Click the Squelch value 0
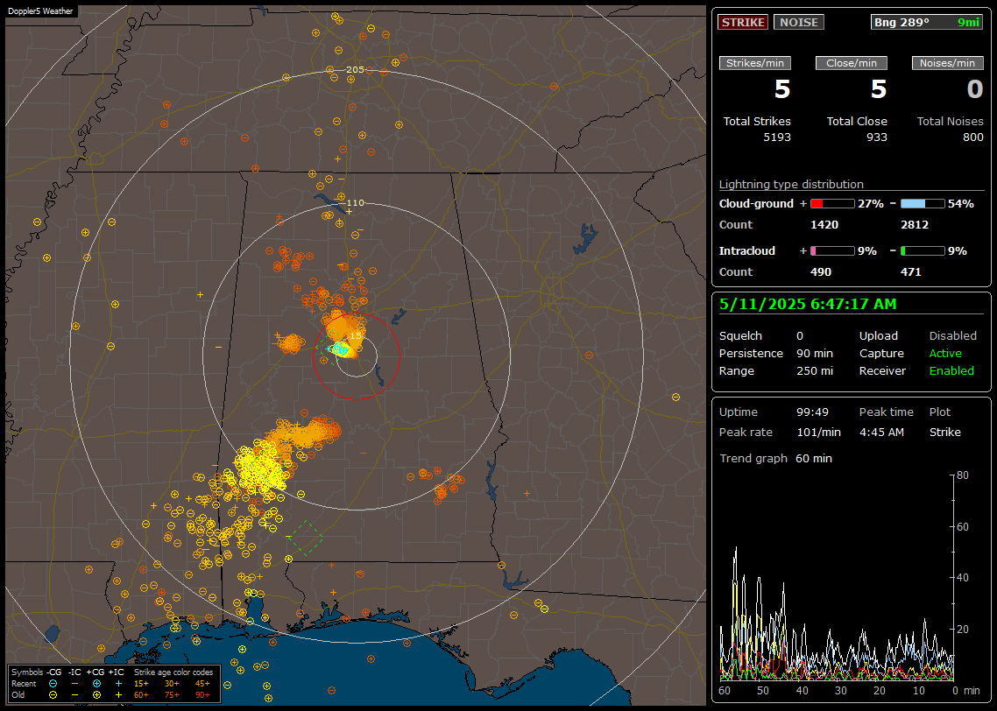Image resolution: width=997 pixels, height=711 pixels. (x=800, y=336)
